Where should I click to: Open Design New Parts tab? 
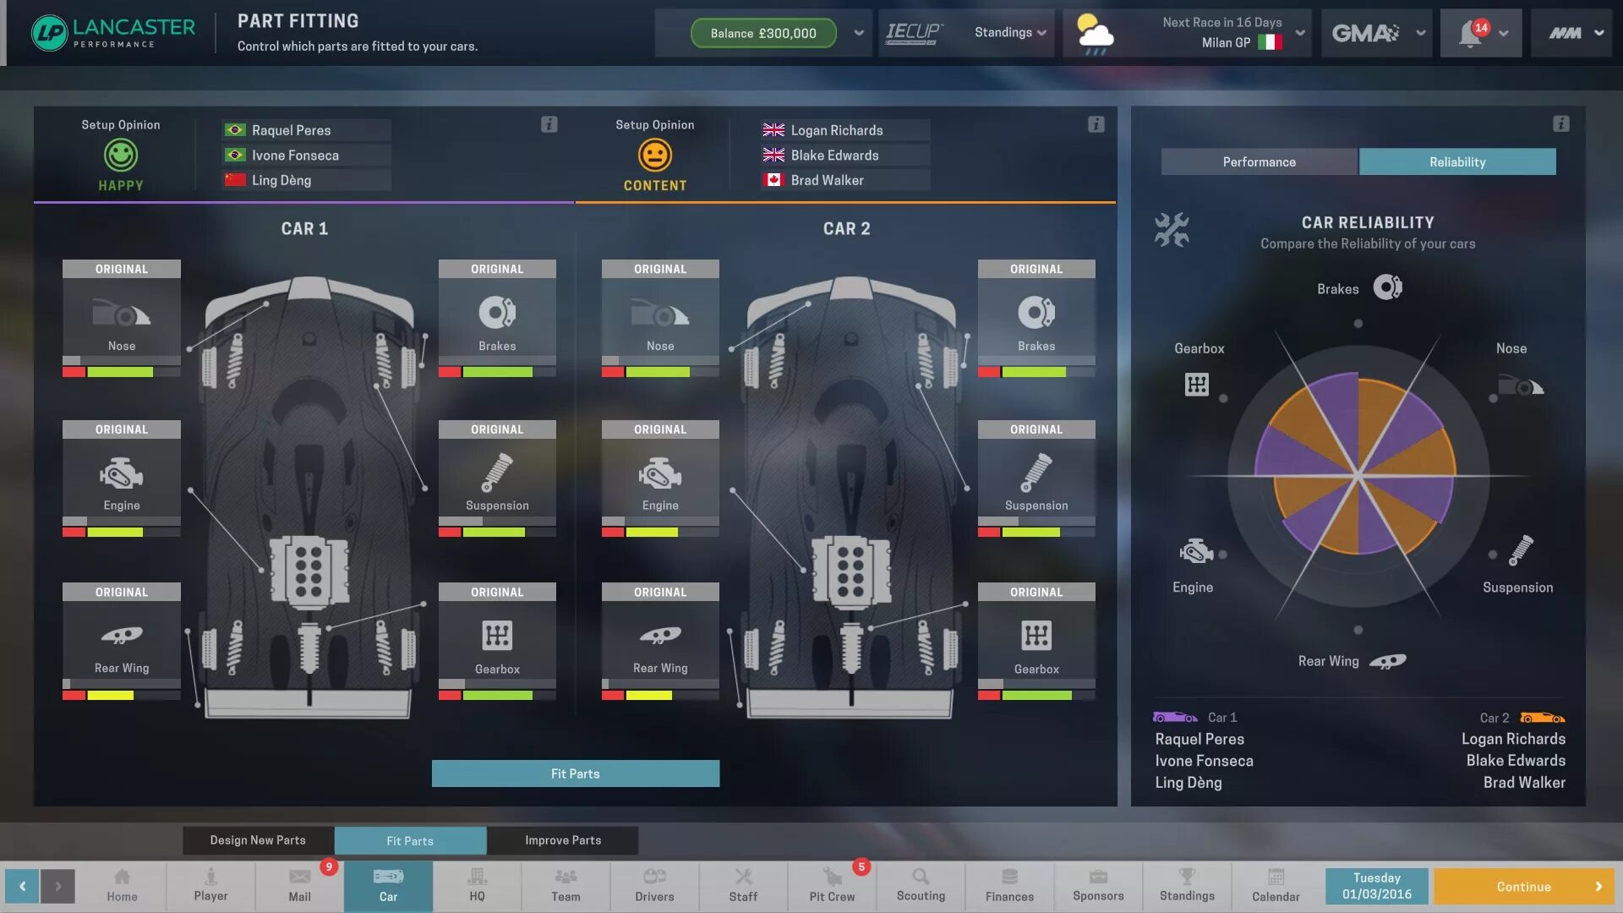pyautogui.click(x=258, y=839)
